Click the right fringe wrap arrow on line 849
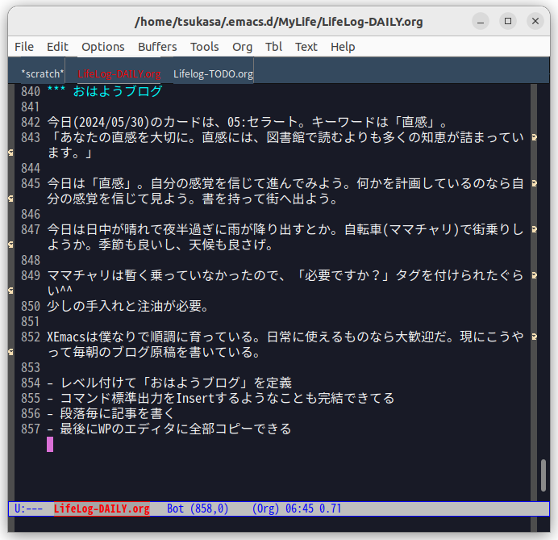 point(534,275)
